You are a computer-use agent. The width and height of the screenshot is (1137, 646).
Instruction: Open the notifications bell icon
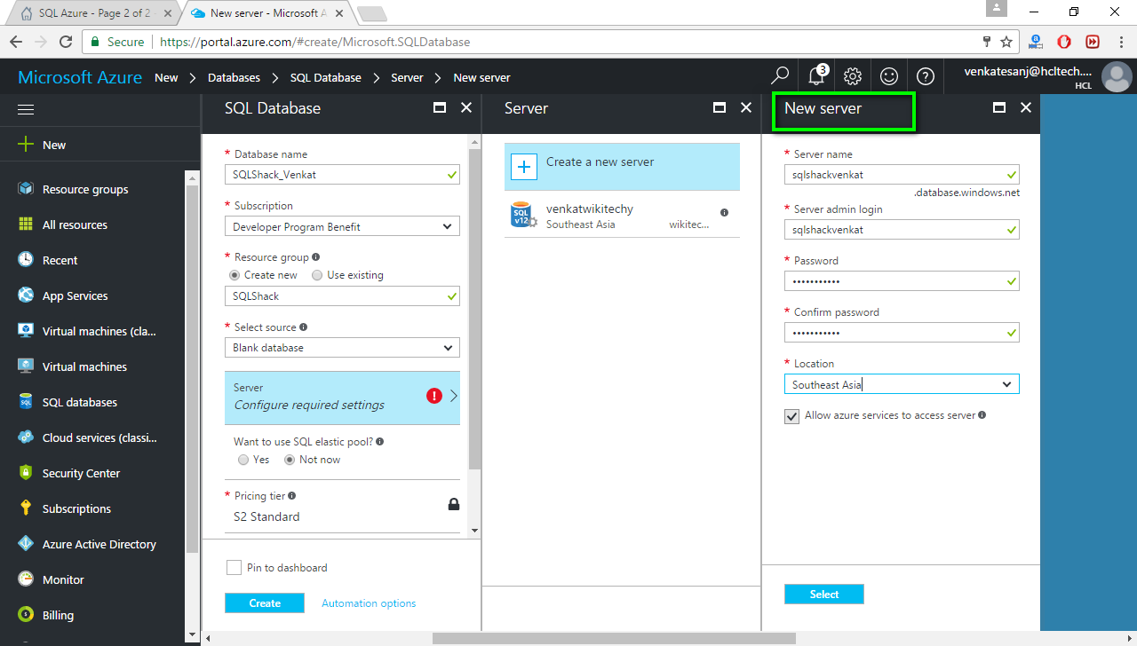point(817,76)
